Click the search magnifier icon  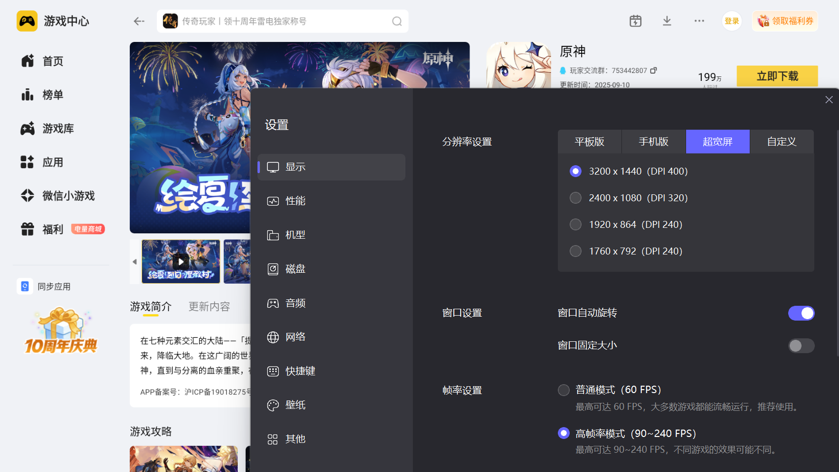[397, 21]
